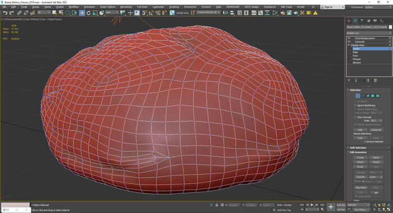Open Sign In dropdown
Image resolution: width=393 pixels, height=213 pixels.
point(332,7)
